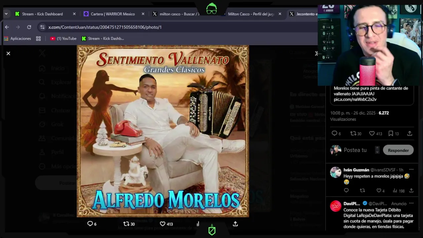
Task: Repost icon below the photo showing 30
Action: point(126,224)
